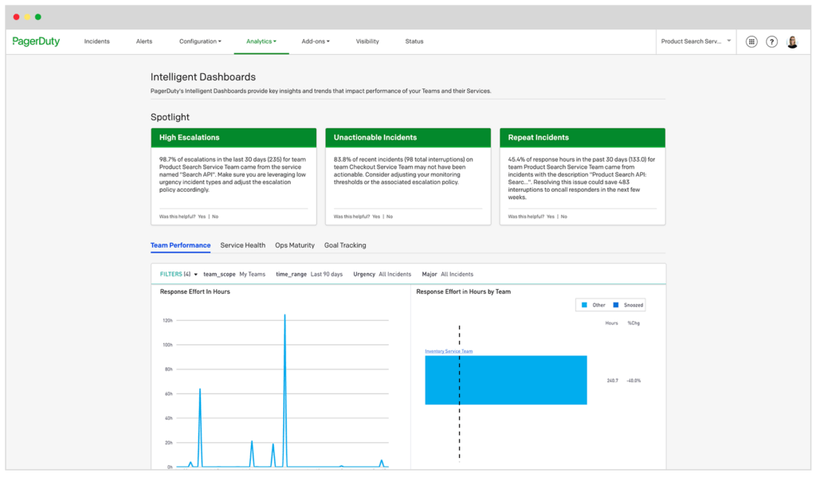Click the Inventory Service Team bar
This screenshot has height=481, width=816.
(506, 380)
